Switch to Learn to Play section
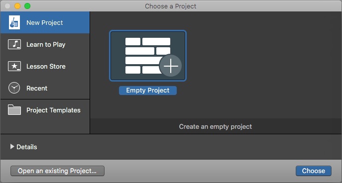 click(45, 44)
